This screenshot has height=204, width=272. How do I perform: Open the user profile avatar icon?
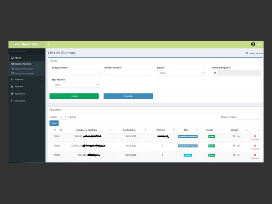tap(253, 45)
